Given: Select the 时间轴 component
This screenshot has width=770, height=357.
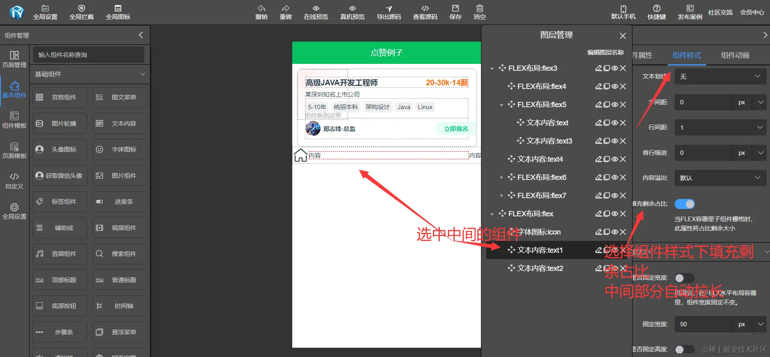Looking at the screenshot, I should tap(120, 306).
